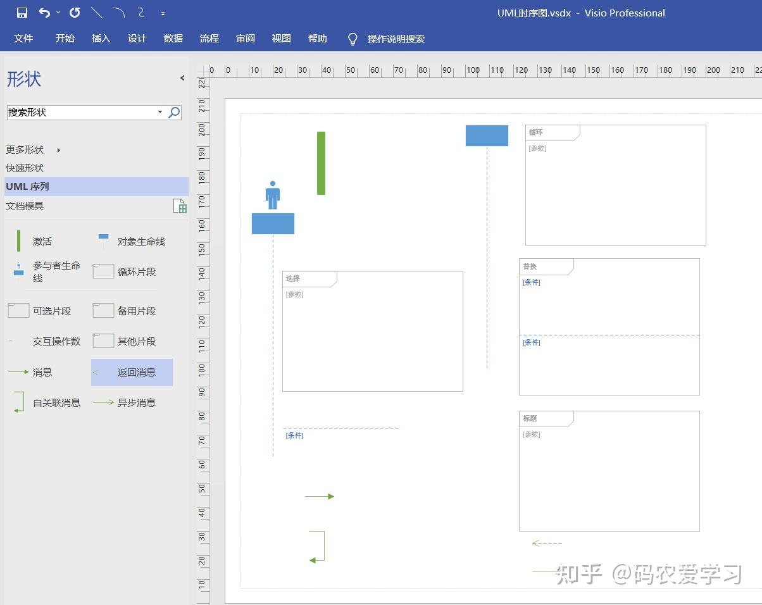Select the 循环片段 shape in stencil

(125, 271)
